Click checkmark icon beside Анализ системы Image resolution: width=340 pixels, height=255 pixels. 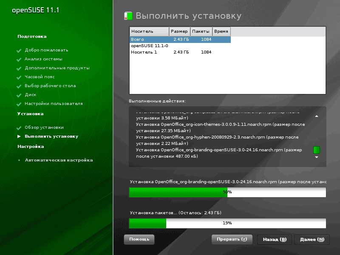[x=19, y=59]
